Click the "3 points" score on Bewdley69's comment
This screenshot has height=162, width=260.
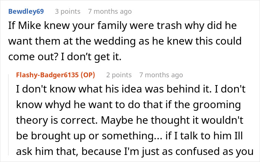coord(68,12)
